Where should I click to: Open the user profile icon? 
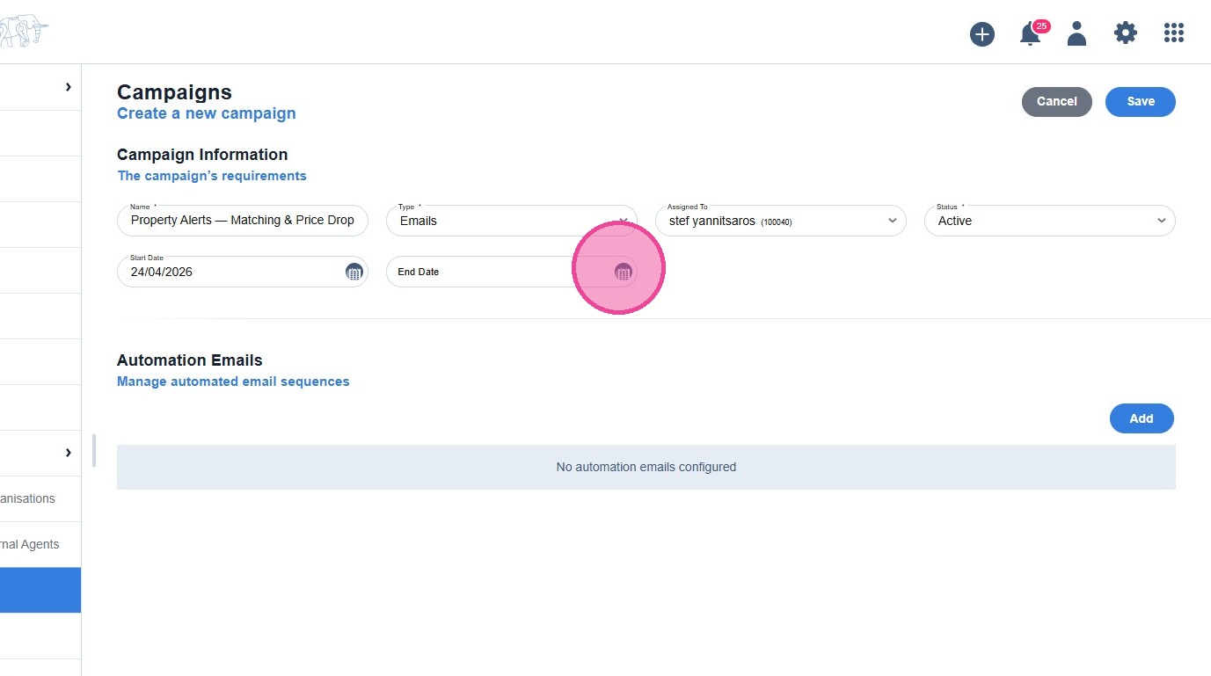coord(1076,33)
